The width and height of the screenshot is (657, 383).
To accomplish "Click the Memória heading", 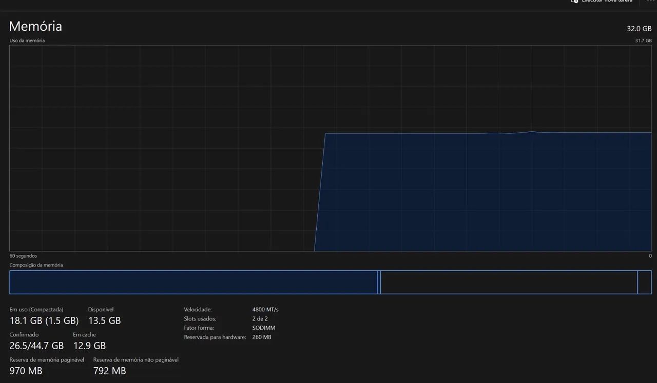I will [x=35, y=26].
